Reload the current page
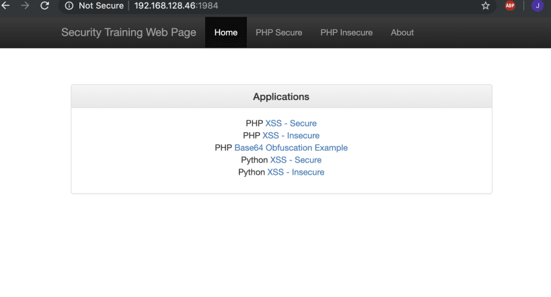 pyautogui.click(x=45, y=5)
